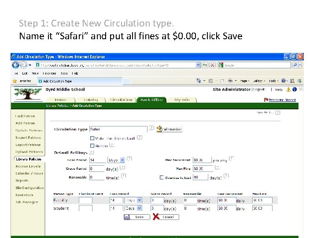Switch to the Catalog tab

(91, 100)
